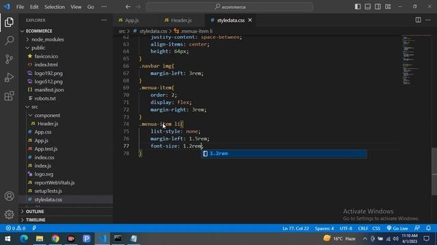Open the Search view in the activity bar
Screen dimensions: 437x245
[x=9, y=41]
